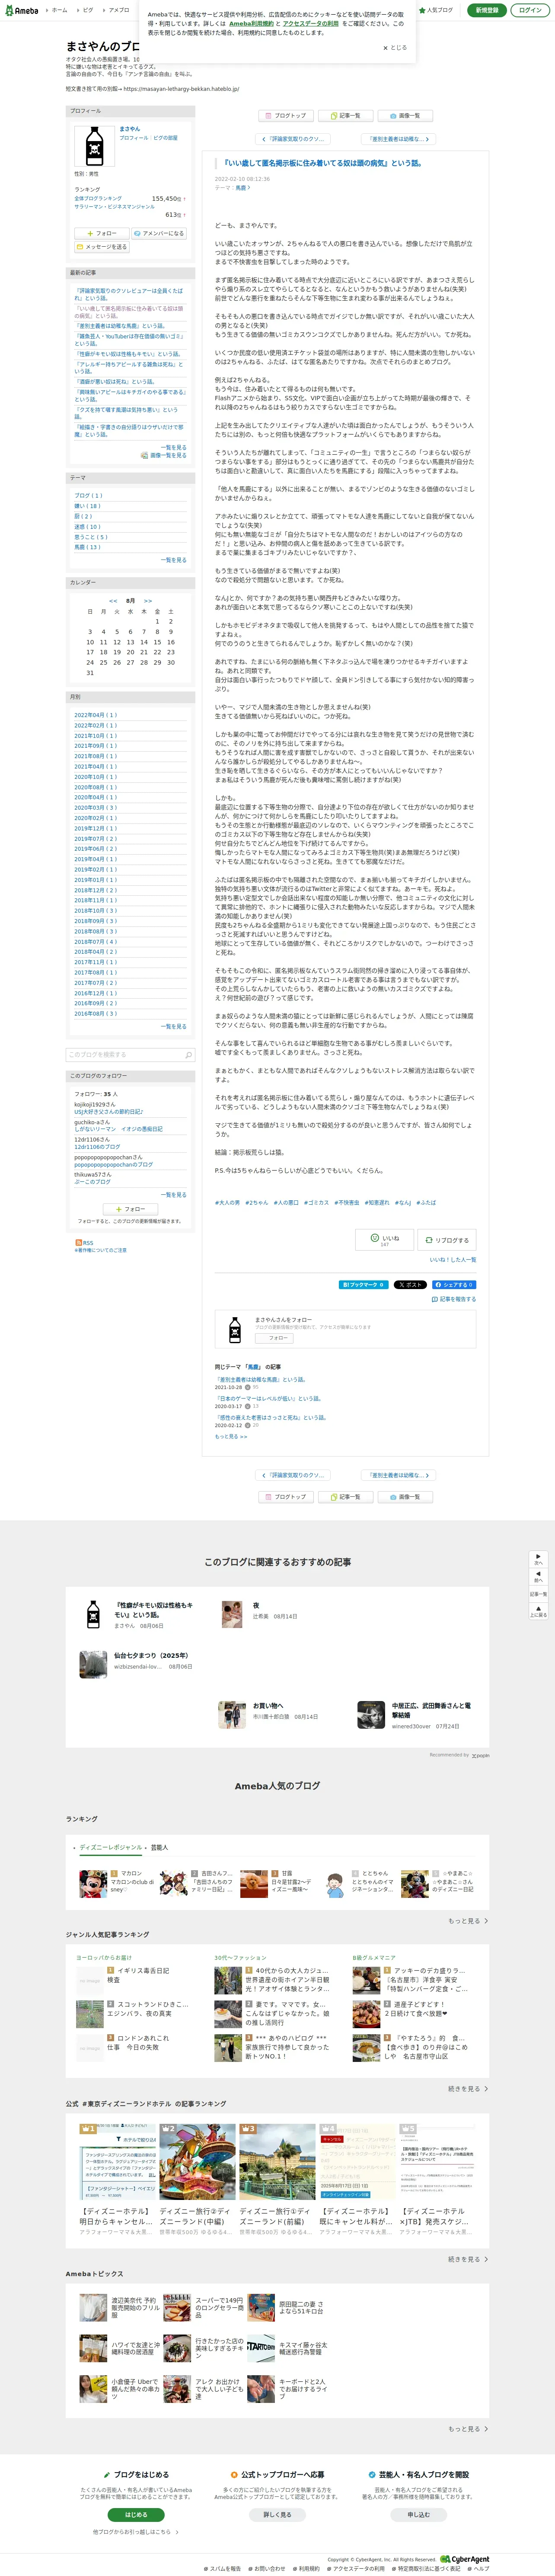
Task: Click the poison bottle profile image
Action: (x=95, y=146)
